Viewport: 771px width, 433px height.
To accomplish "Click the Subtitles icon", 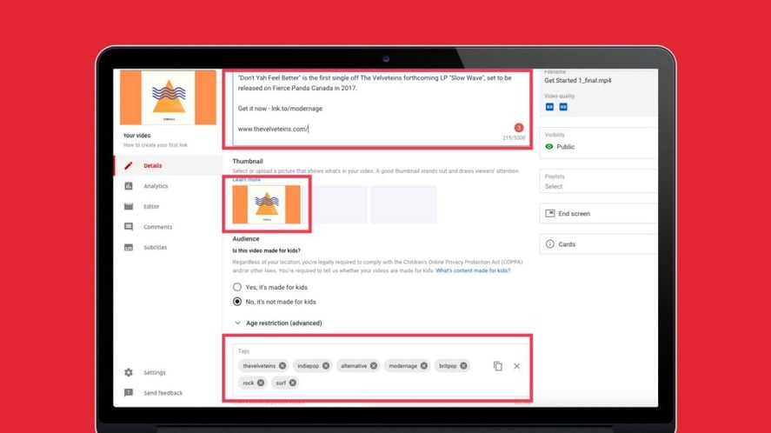I will pyautogui.click(x=129, y=248).
